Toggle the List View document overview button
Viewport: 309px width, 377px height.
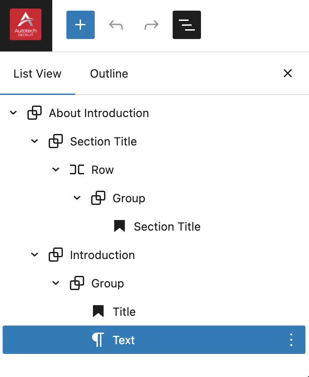[186, 25]
